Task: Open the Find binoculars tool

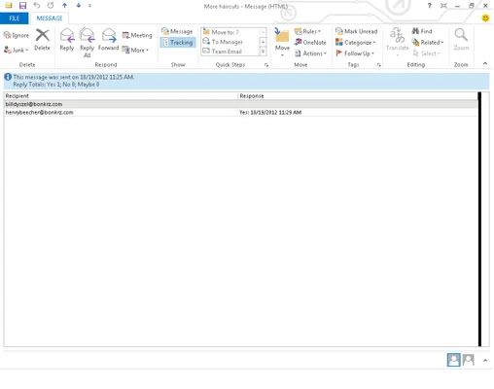Action: 422,31
